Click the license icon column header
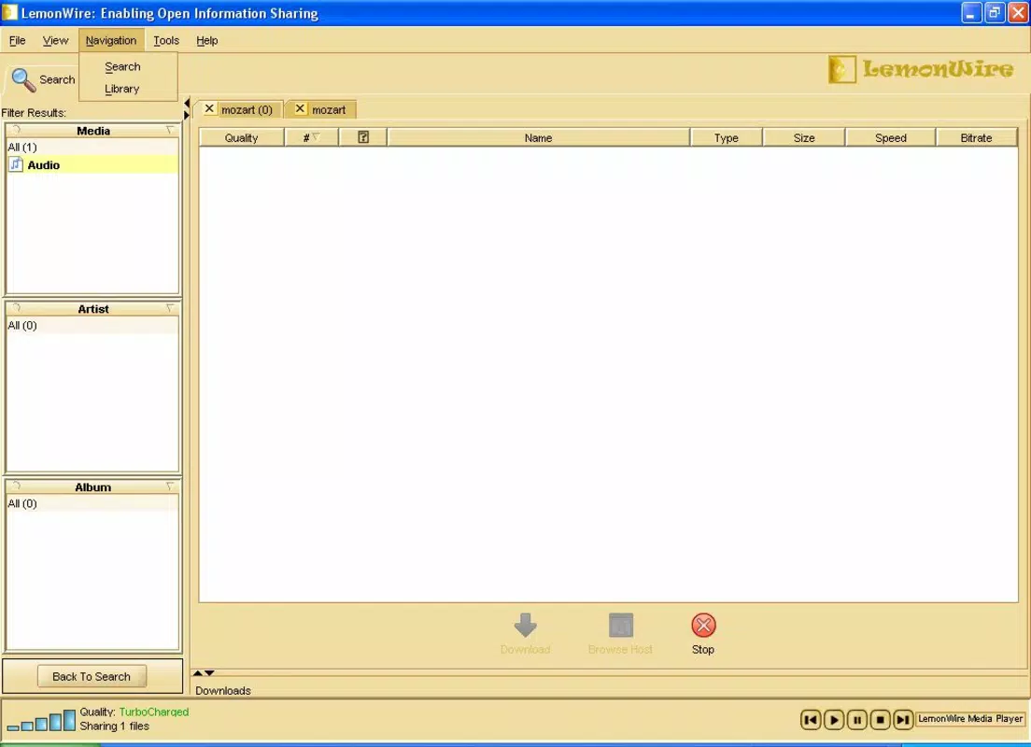The height and width of the screenshot is (747, 1031). click(x=363, y=137)
